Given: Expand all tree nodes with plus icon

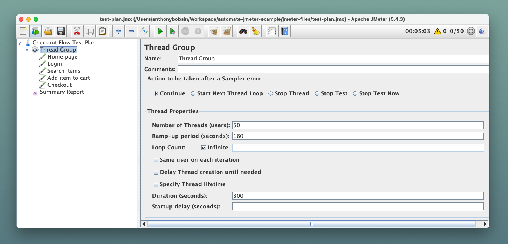Looking at the screenshot, I should click(118, 31).
